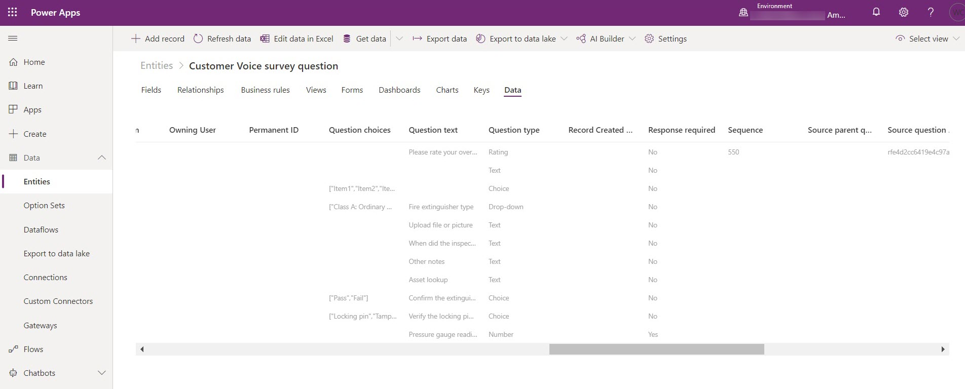Click the Owning User column header
The width and height of the screenshot is (965, 389).
193,130
